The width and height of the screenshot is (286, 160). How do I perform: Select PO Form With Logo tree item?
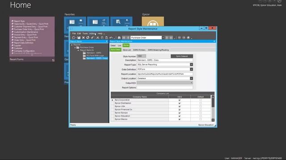(x=95, y=56)
